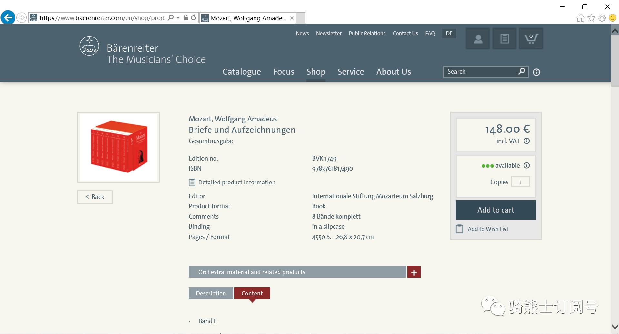Click the red Mozart box set thumbnail
The image size is (619, 334).
(118, 147)
